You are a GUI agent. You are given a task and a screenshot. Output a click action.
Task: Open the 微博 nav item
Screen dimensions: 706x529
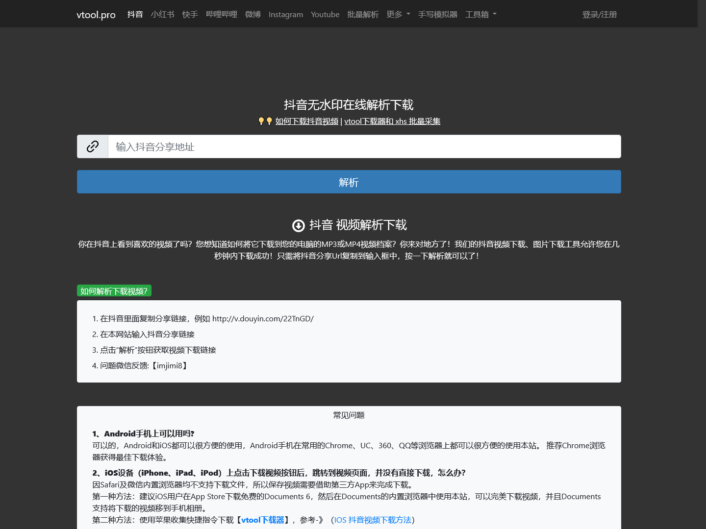(x=253, y=14)
